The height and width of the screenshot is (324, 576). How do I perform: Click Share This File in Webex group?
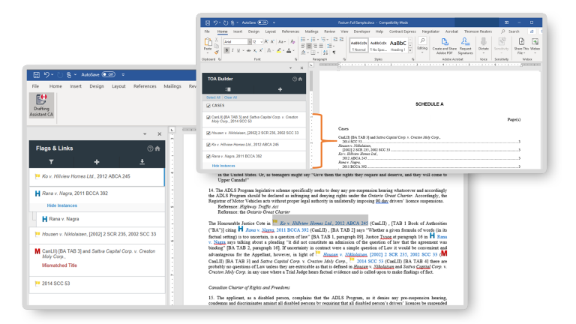tap(521, 46)
